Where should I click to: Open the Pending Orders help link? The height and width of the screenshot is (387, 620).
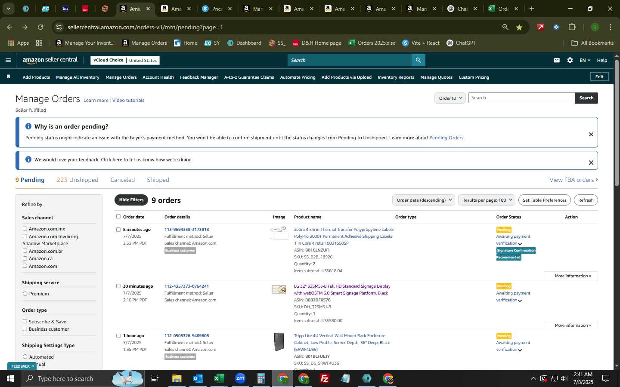pos(446,138)
